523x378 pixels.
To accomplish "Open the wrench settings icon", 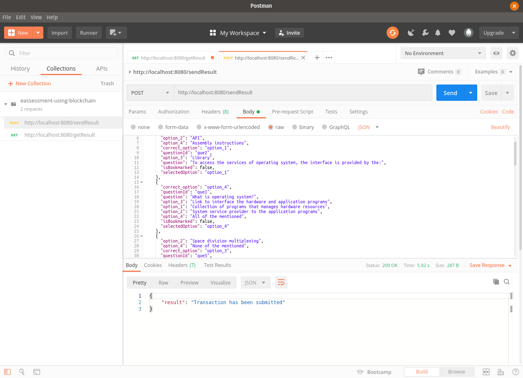I will coord(425,33).
